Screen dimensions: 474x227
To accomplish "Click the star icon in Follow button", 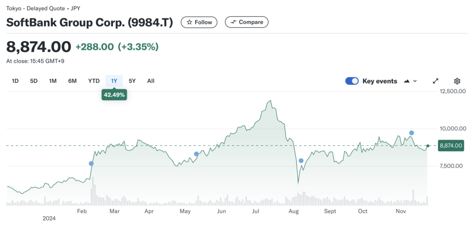I will click(x=189, y=22).
